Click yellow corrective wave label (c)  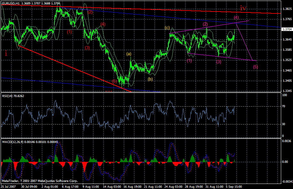click(x=167, y=28)
